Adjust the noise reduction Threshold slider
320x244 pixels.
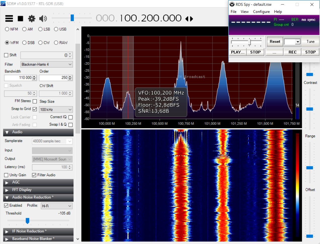coord(27,221)
